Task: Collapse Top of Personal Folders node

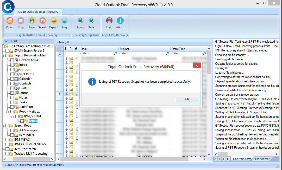Action: click(x=3, y=56)
